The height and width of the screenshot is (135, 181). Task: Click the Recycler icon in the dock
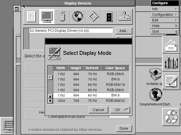(171, 117)
